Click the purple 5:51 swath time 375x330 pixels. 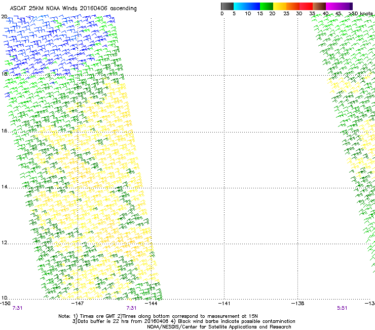tap(342, 308)
